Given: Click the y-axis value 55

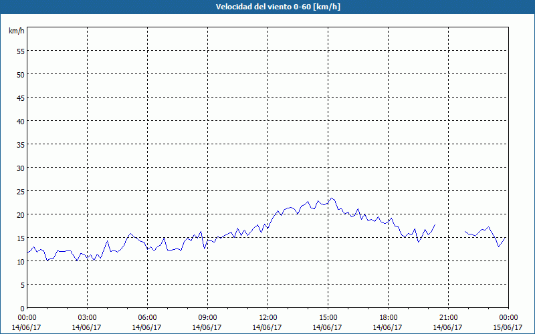Looking at the screenshot, I should (21, 53).
